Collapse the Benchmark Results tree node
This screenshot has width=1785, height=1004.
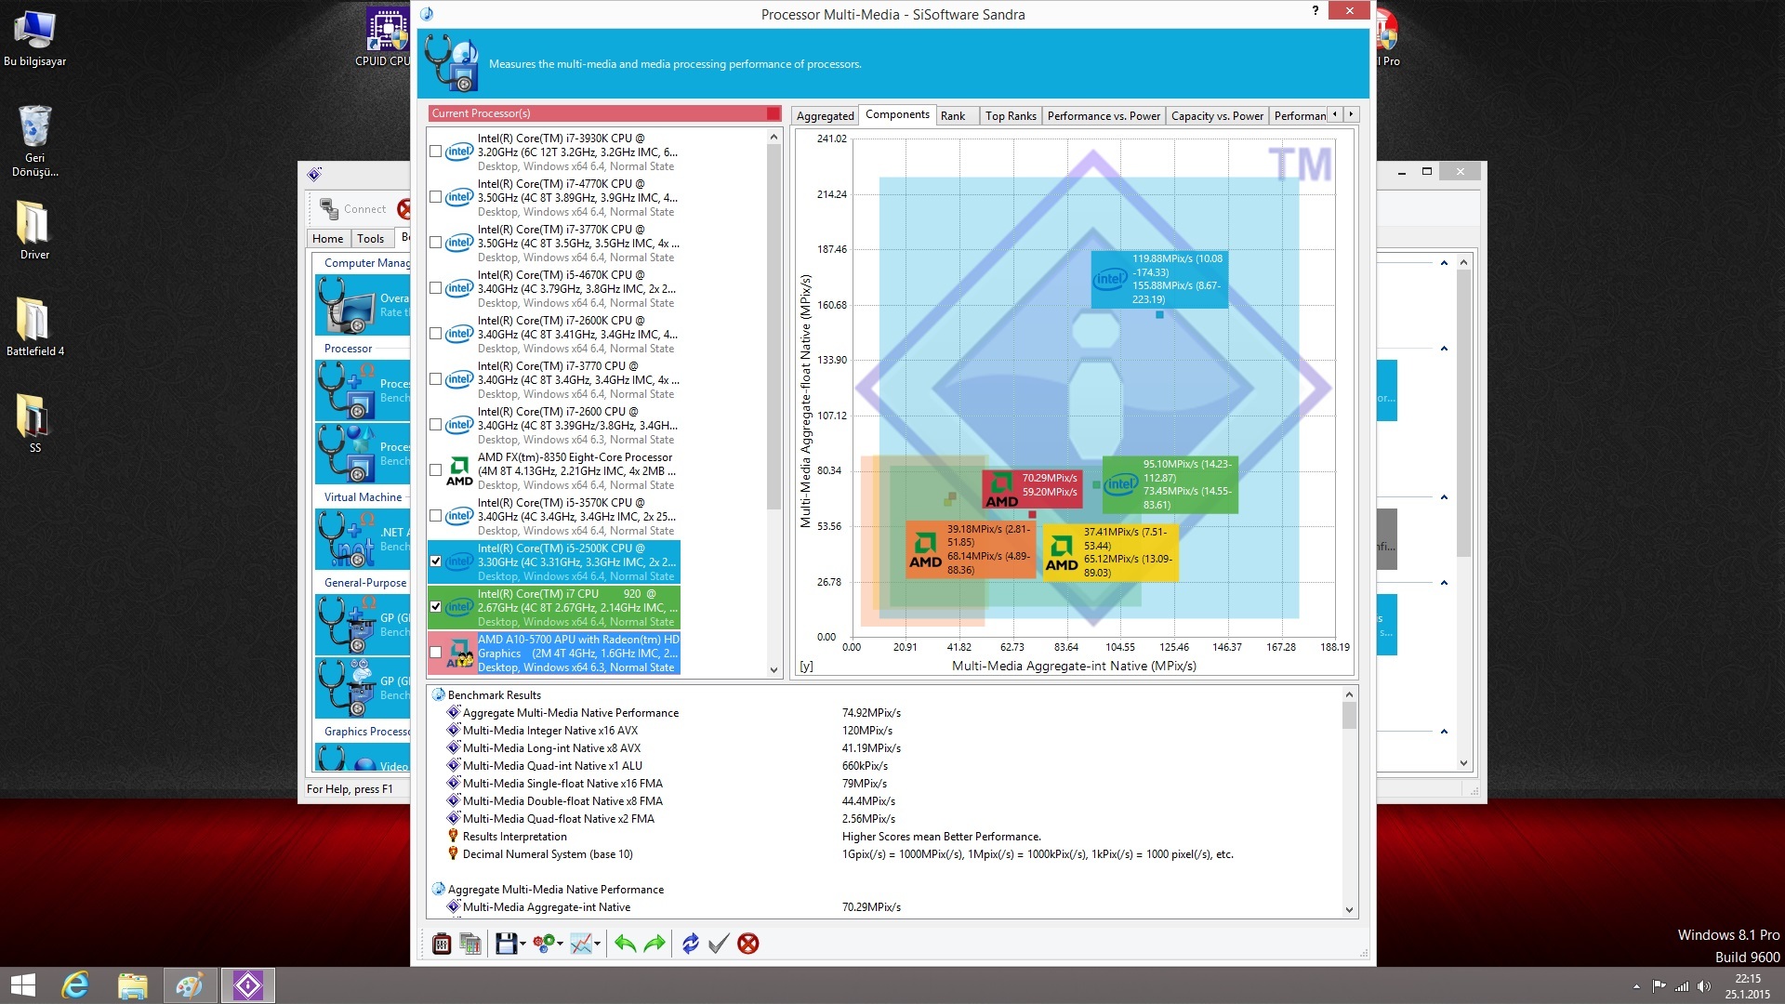coord(438,694)
